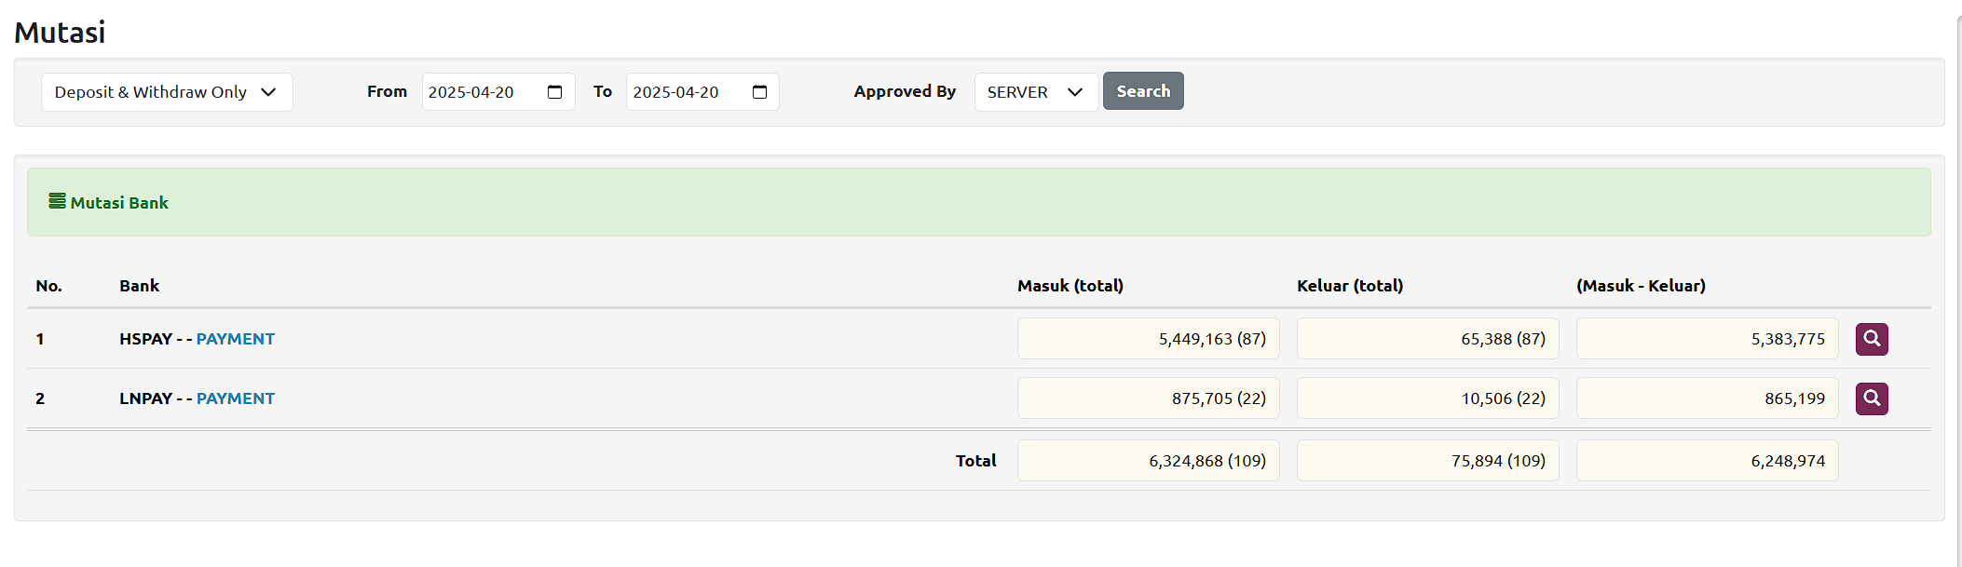The height and width of the screenshot is (567, 1962).
Task: Open the To date calendar picker icon
Action: click(x=759, y=92)
